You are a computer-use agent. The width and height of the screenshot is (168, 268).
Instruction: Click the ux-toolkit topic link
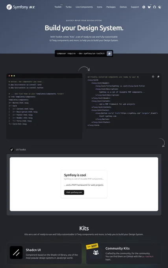(148, 257)
